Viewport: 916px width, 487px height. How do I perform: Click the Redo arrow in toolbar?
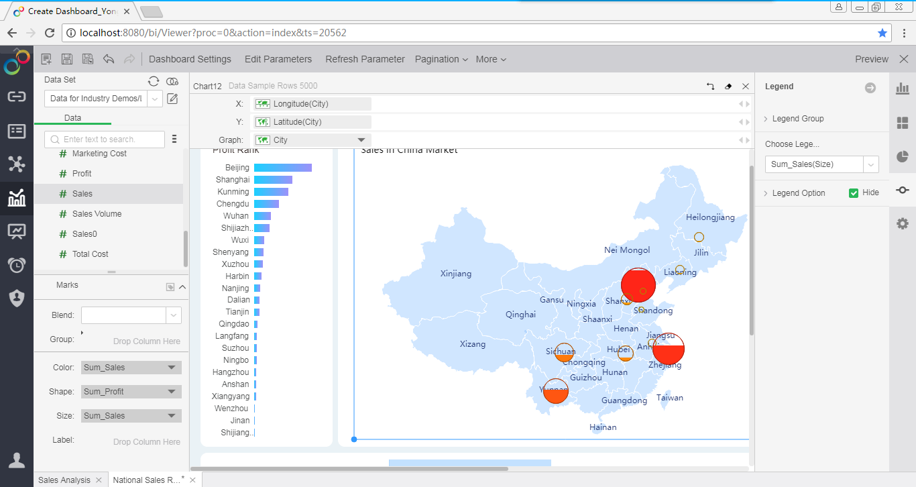click(x=129, y=59)
